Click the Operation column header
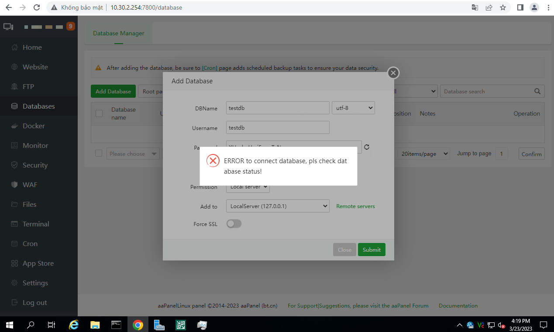This screenshot has width=554, height=332. click(x=526, y=113)
